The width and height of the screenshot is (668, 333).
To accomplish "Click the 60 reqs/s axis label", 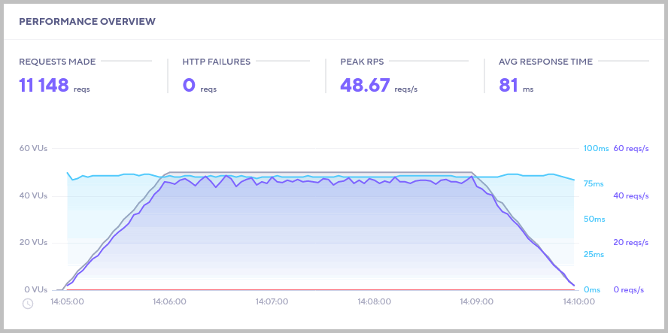I will 631,149.
